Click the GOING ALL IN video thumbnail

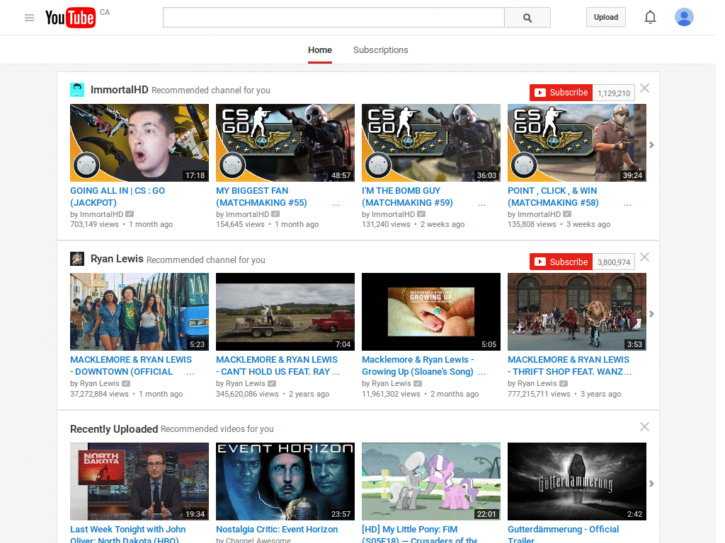[x=139, y=143]
